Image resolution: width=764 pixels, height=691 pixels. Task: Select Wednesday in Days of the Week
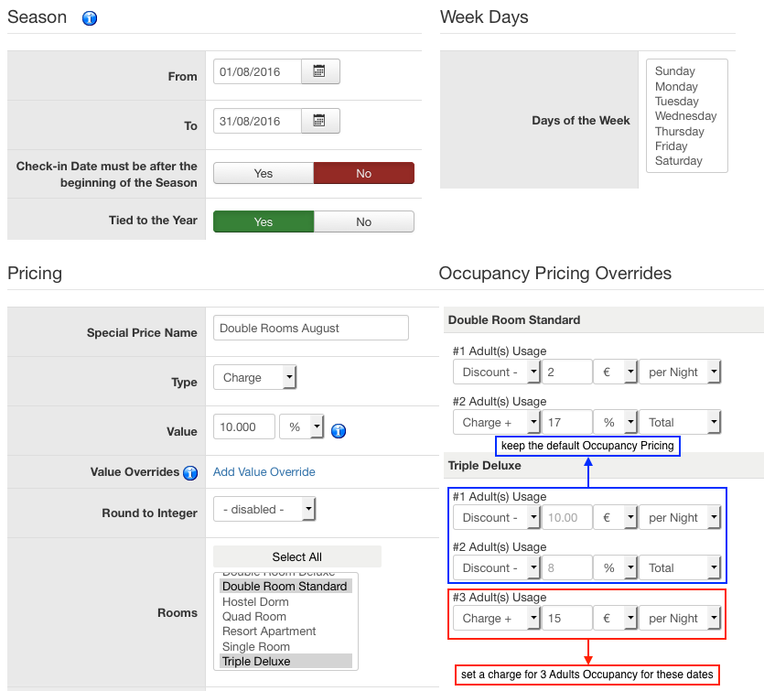tap(685, 116)
